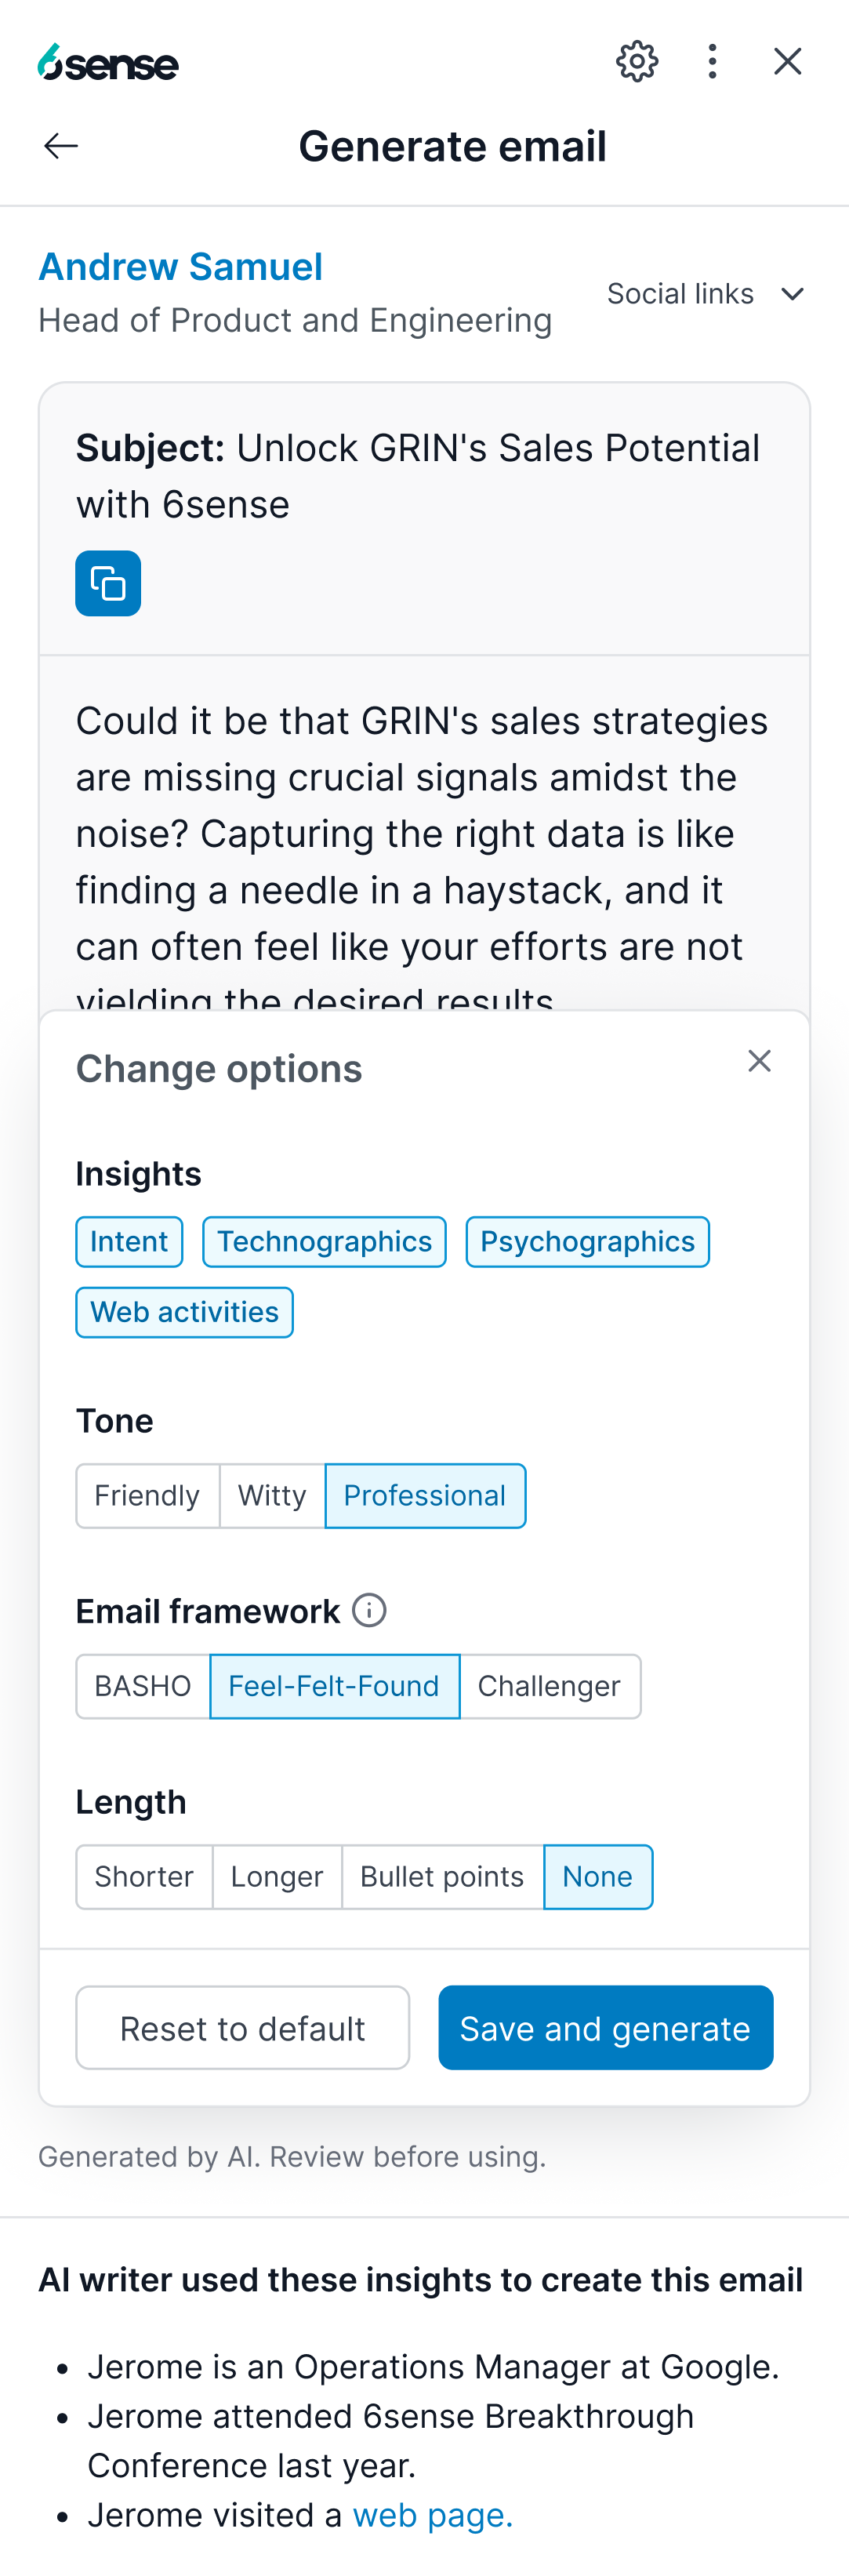Open Andrew Samuel's profile
Image resolution: width=849 pixels, height=2576 pixels.
180,266
